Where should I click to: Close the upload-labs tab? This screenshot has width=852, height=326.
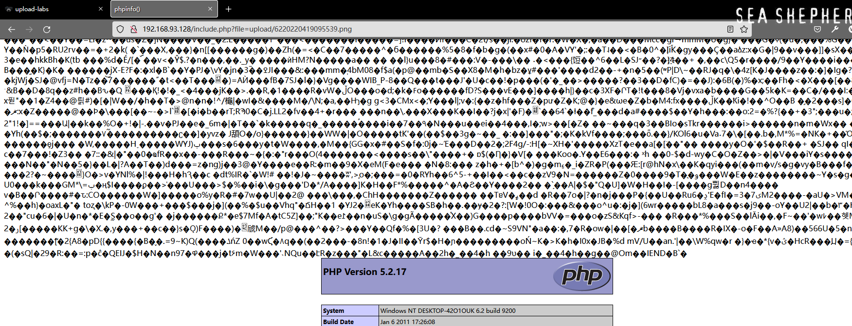click(101, 9)
